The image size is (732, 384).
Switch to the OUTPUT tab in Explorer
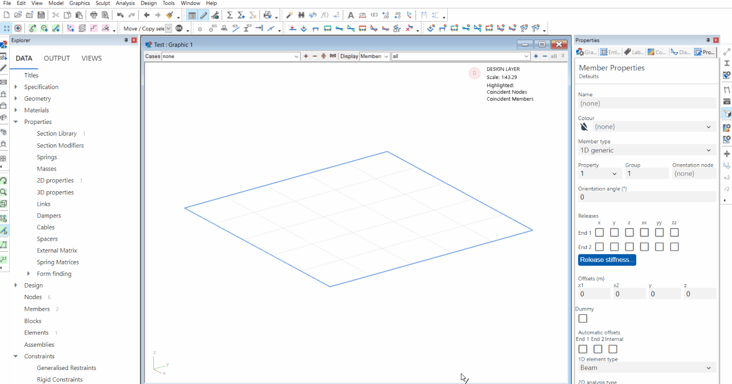(x=57, y=59)
